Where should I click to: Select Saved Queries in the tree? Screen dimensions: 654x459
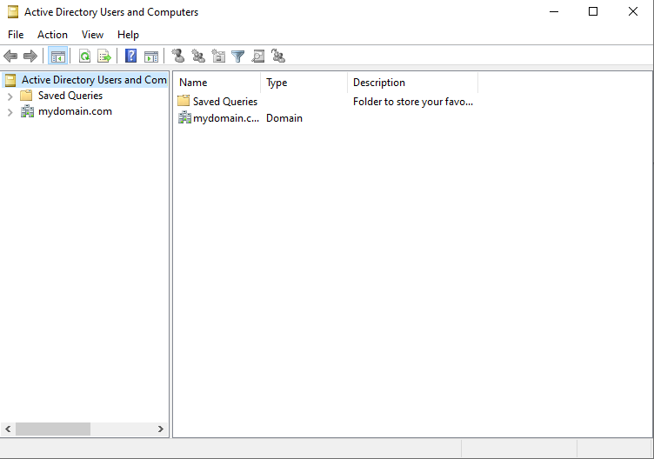70,96
